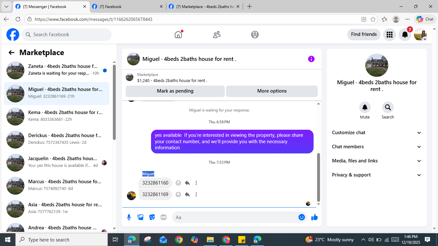Open Andrea's conversation
438x246 pixels.
[56, 227]
